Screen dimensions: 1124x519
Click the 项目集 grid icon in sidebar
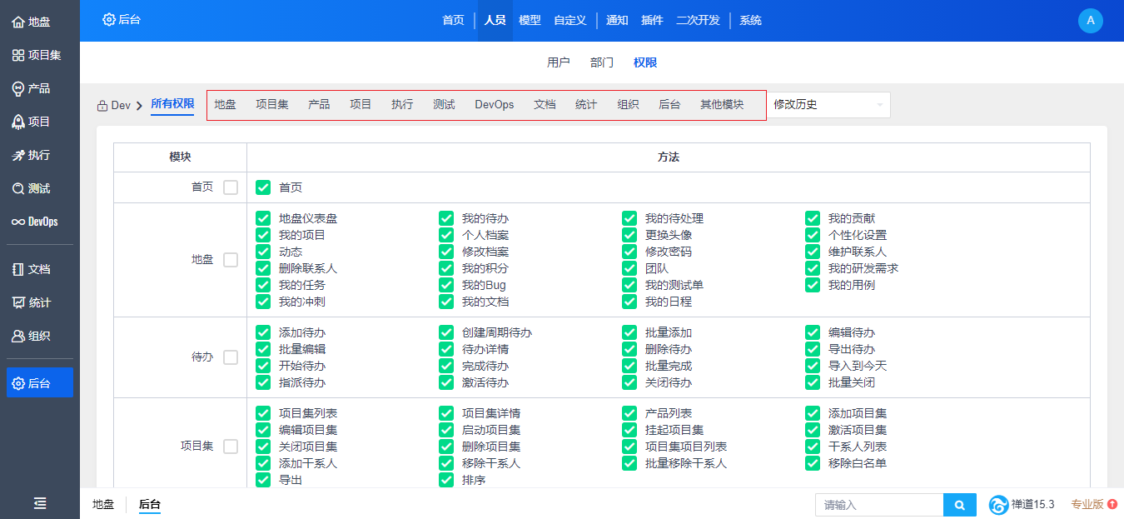(18, 56)
